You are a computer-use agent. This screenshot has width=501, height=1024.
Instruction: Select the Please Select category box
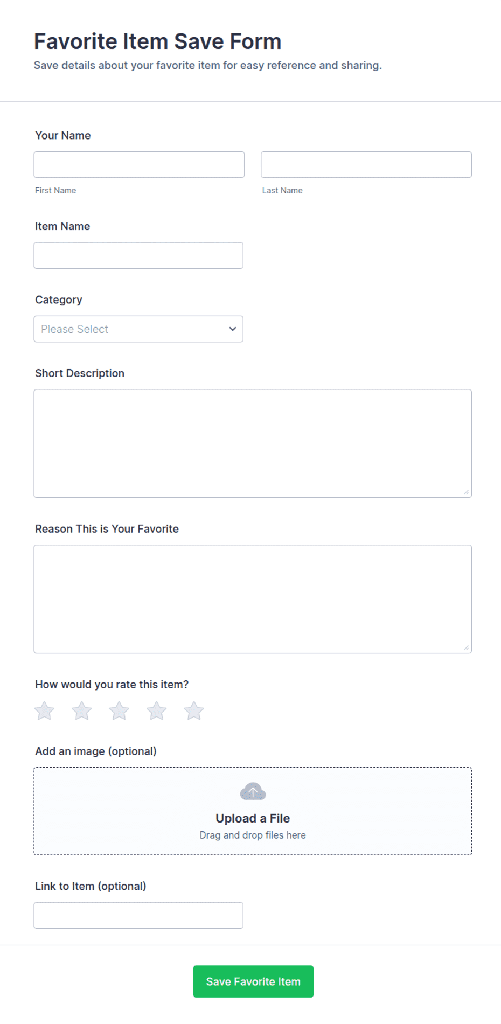tap(138, 329)
